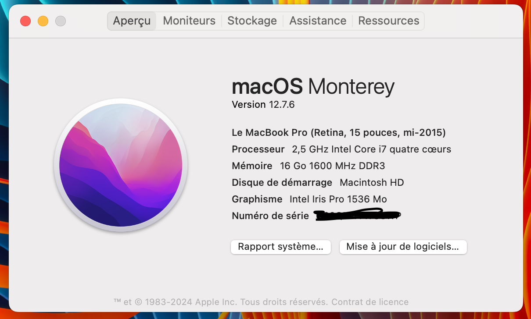
Task: Open the Moniteurs tab
Action: click(189, 21)
